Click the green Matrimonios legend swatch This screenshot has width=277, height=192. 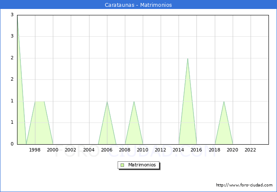coord(122,165)
